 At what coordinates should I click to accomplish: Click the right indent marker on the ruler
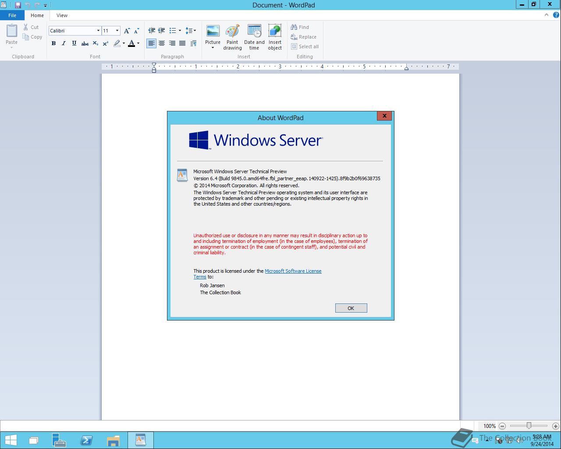[406, 68]
